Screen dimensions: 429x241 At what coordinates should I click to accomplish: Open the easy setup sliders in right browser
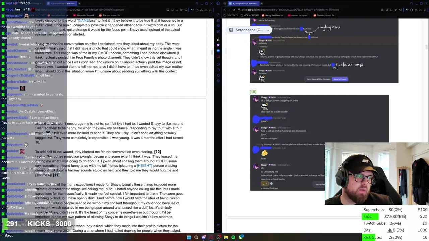coord(425,10)
